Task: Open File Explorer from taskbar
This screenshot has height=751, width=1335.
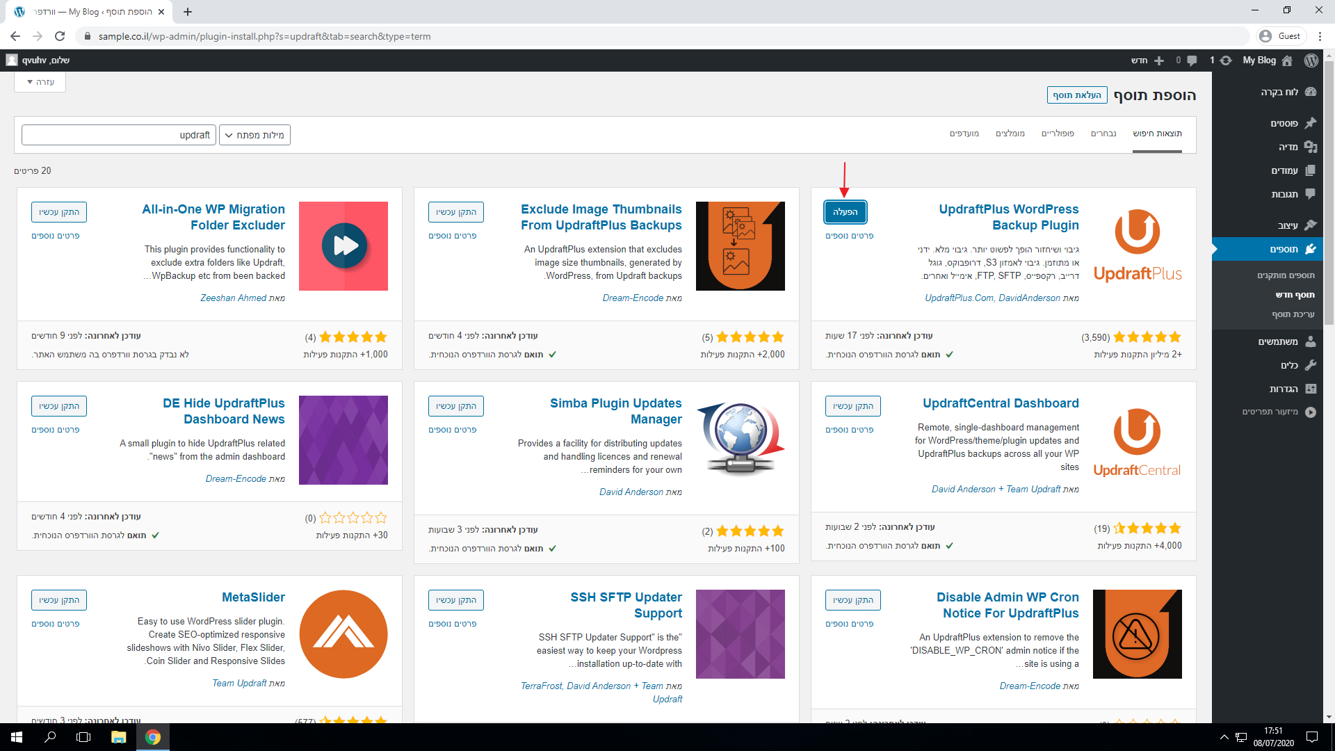Action: click(x=118, y=737)
